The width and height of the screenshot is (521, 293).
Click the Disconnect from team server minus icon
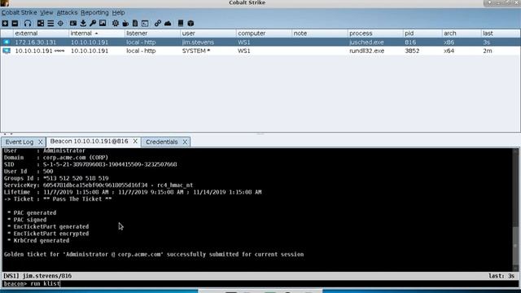[x=15, y=24]
